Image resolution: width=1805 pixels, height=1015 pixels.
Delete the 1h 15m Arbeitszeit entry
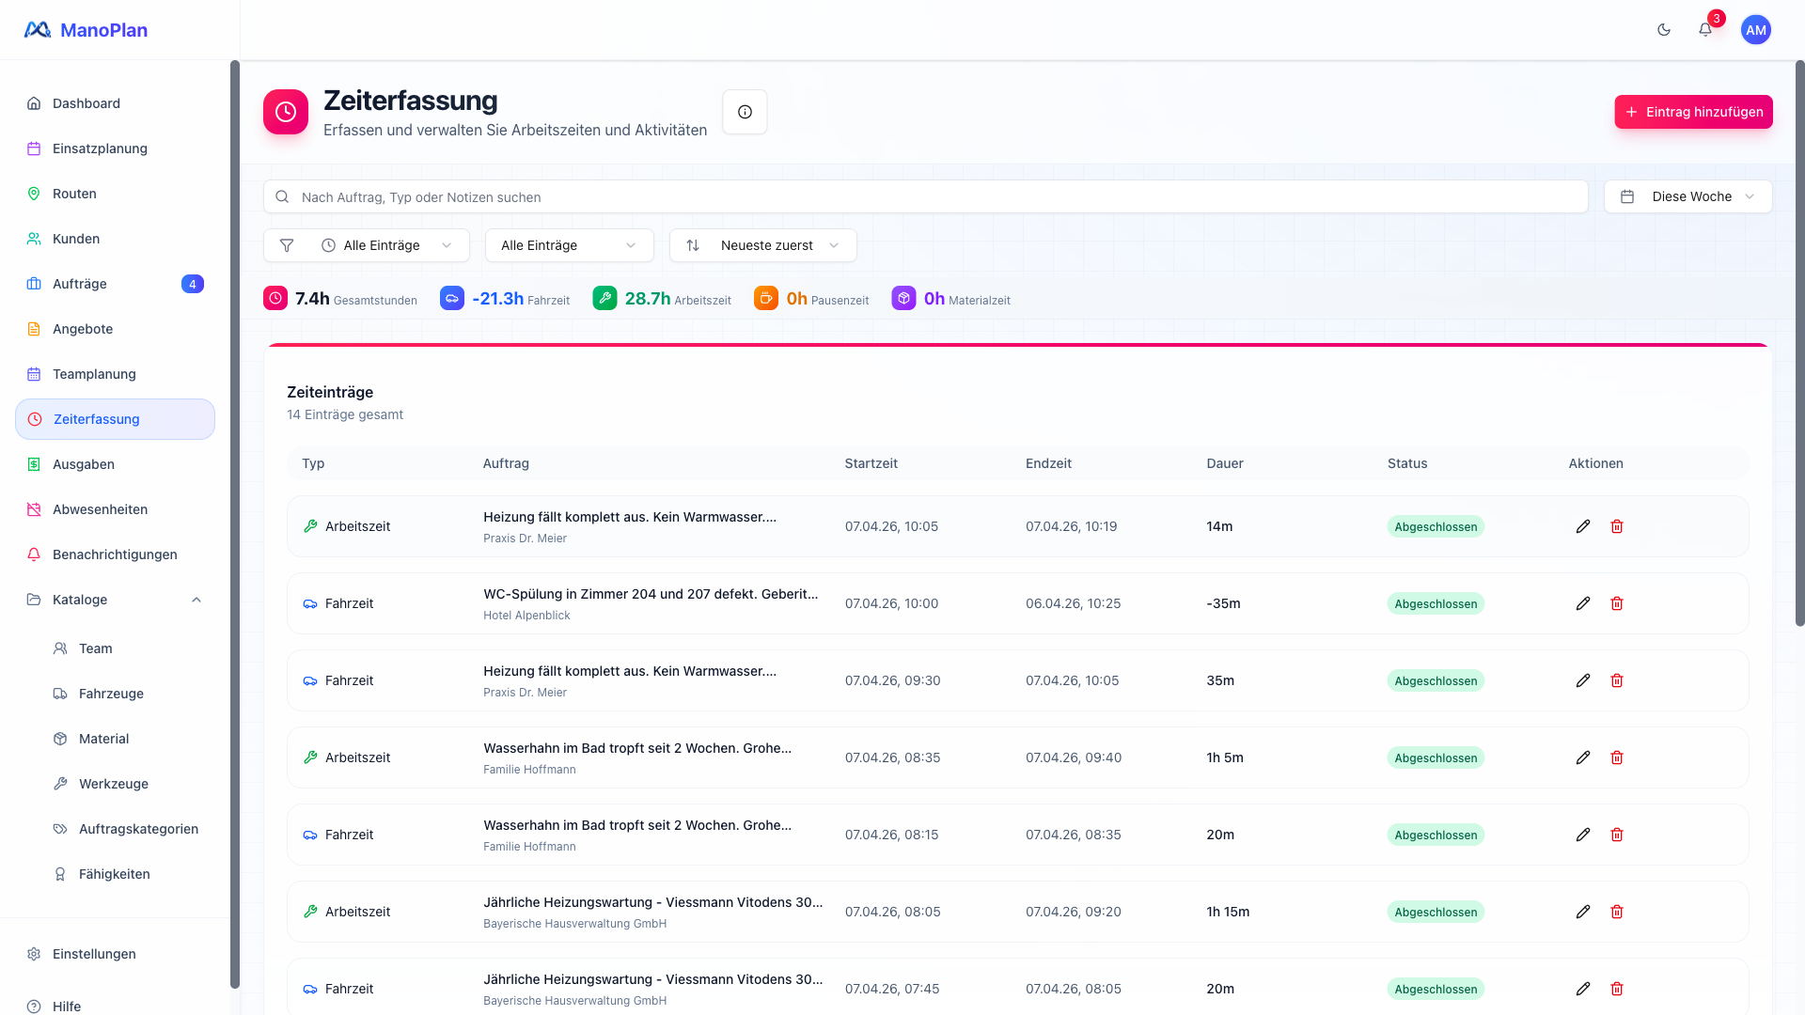1617,912
